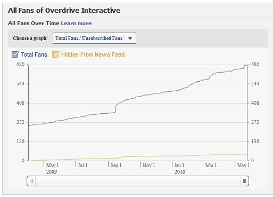The image size is (273, 197).
Task: Open the Learn more link
Action: click(76, 23)
